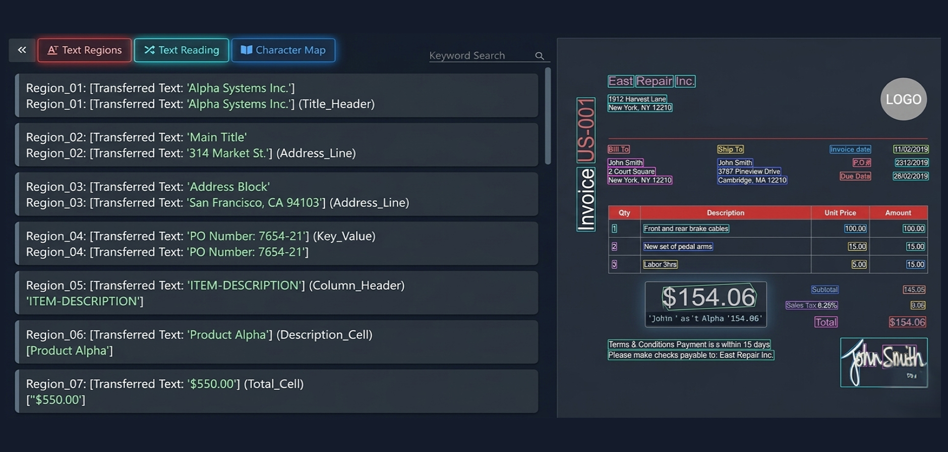Switch to the Text Reading tab
948x452 pixels.
182,50
